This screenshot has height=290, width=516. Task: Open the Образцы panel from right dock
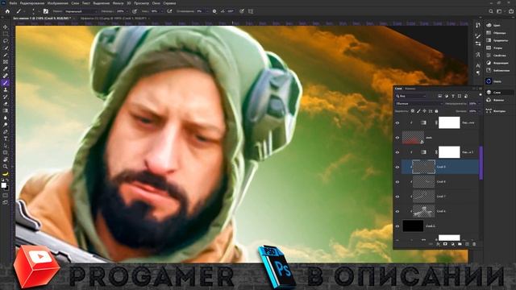point(496,33)
